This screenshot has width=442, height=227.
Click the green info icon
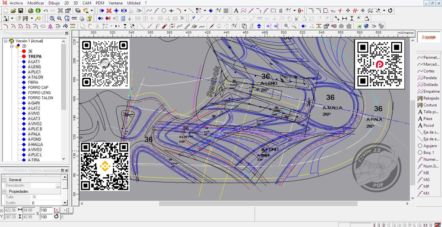(38, 11)
